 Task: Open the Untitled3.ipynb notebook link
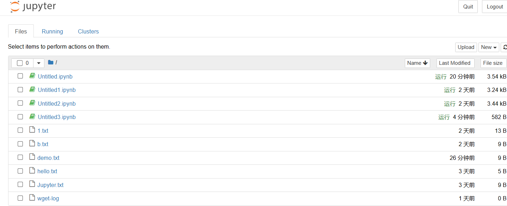click(x=57, y=117)
